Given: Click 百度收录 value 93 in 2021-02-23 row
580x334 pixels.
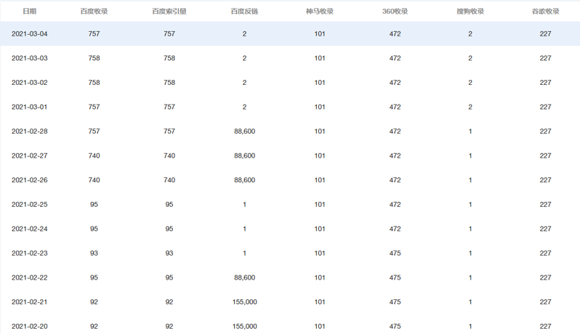Looking at the screenshot, I should pos(94,253).
